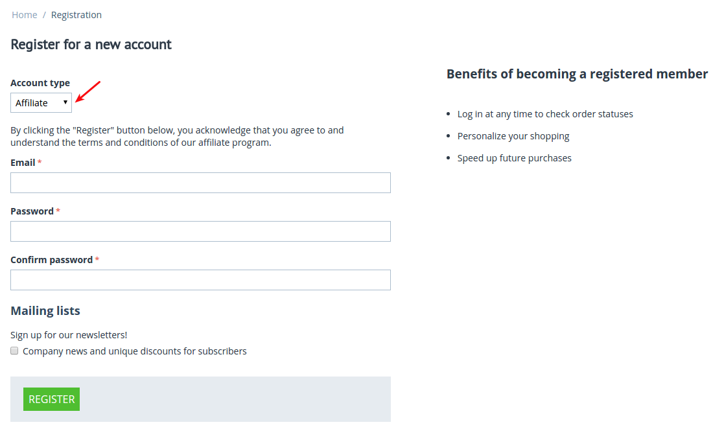The image size is (724, 429).
Task: Click the Password field label
Action: (32, 211)
